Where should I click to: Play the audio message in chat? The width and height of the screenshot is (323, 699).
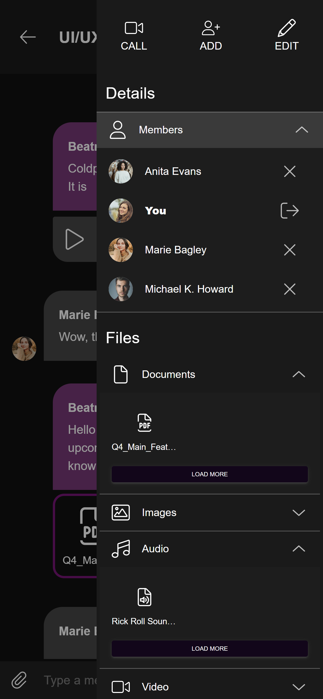[x=74, y=239]
